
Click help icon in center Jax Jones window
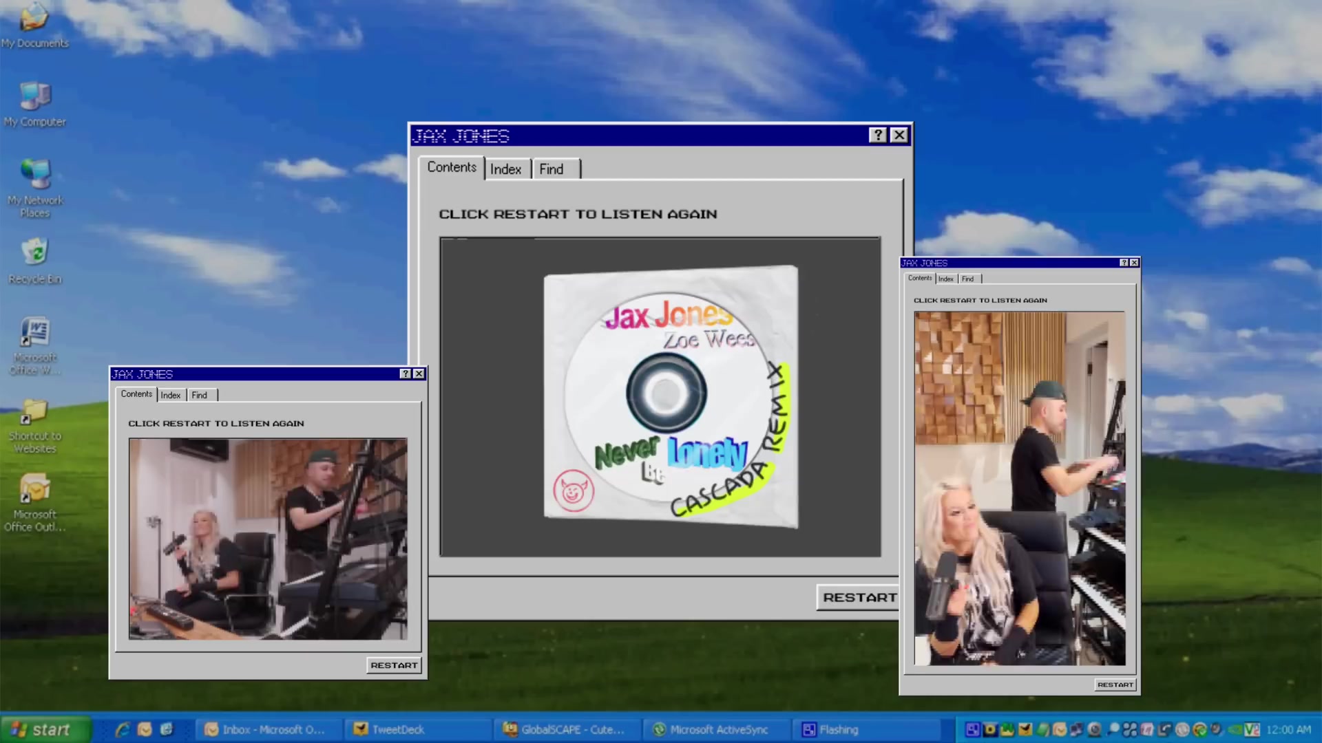[877, 136]
